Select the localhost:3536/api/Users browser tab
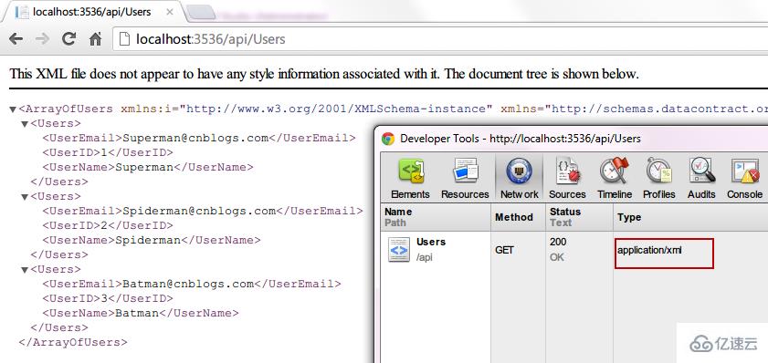768x363 pixels. click(x=93, y=12)
